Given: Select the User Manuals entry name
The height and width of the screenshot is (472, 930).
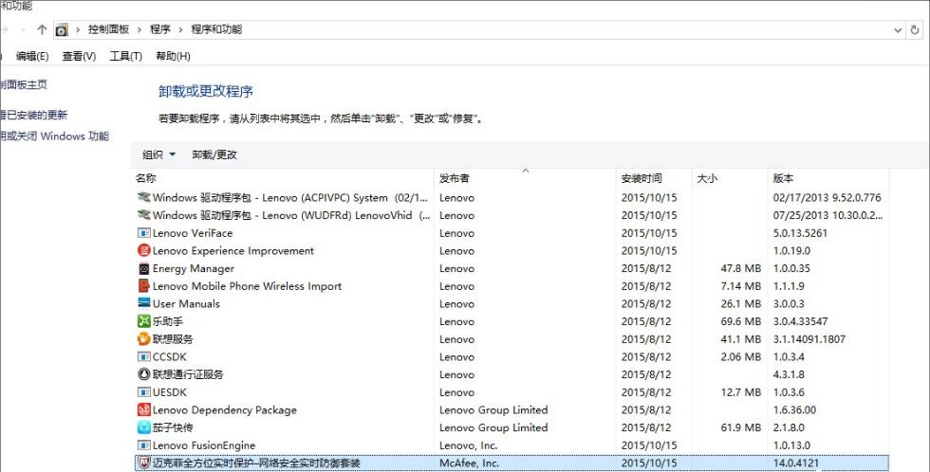Looking at the screenshot, I should pyautogui.click(x=186, y=304).
